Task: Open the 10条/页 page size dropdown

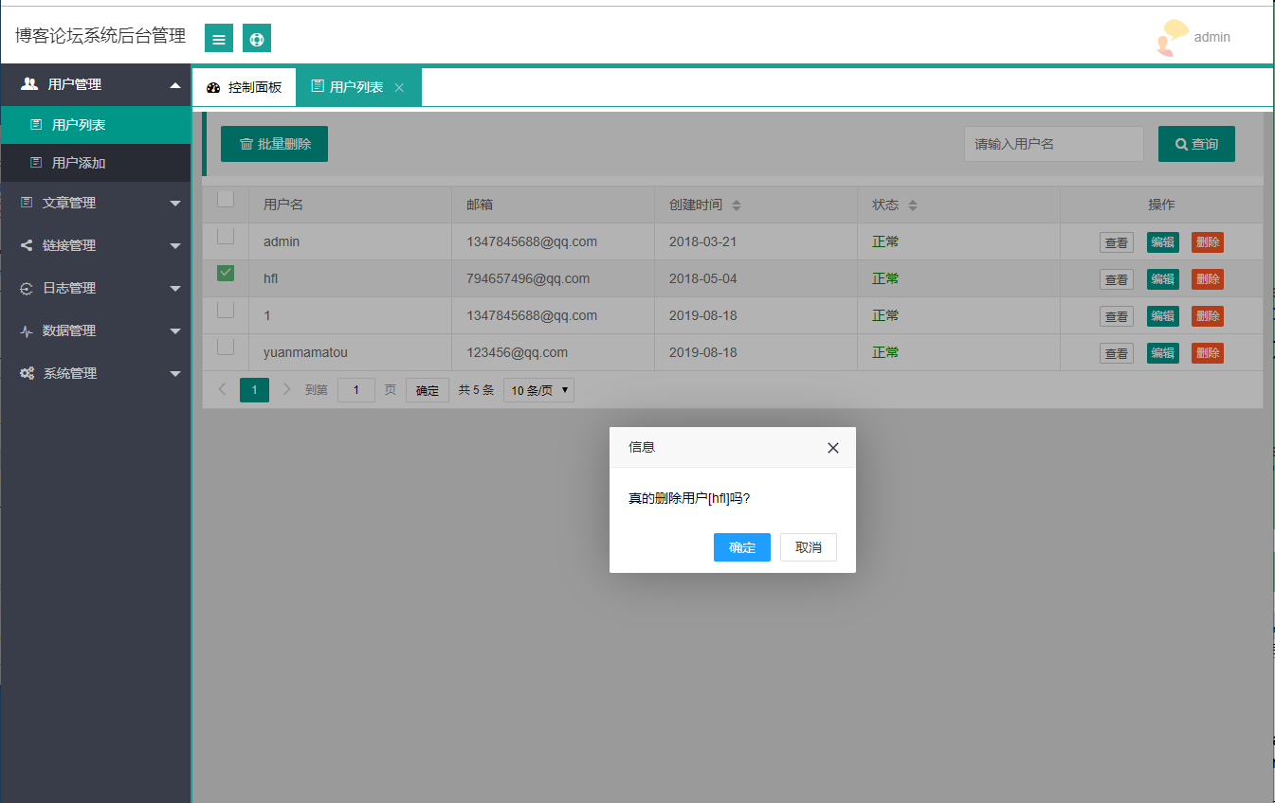Action: click(537, 389)
